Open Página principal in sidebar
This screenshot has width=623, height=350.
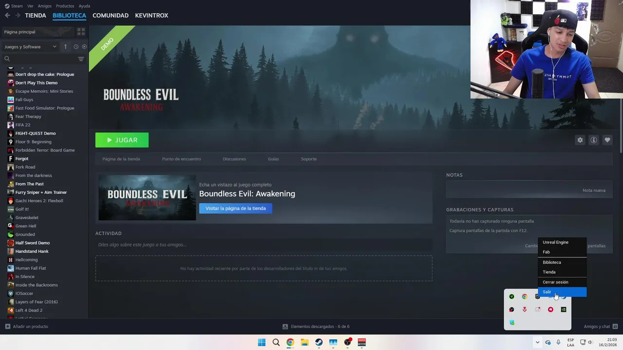click(38, 32)
